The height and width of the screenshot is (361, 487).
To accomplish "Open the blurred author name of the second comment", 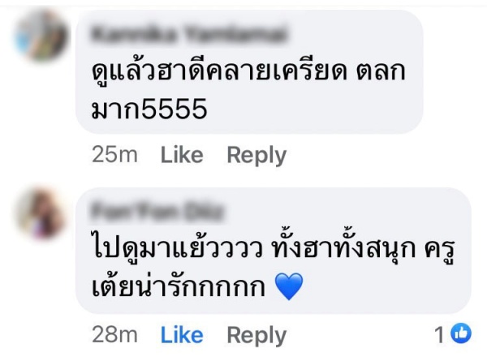I will pos(157,212).
